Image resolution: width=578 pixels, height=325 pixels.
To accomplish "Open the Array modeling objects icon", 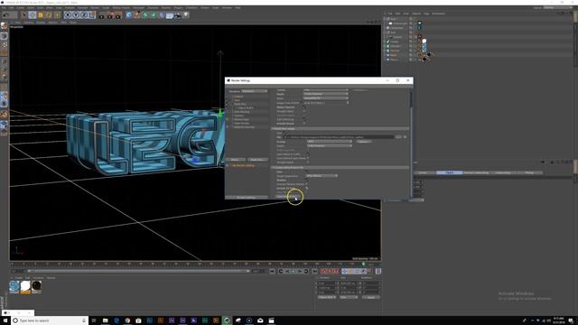I will (154, 15).
